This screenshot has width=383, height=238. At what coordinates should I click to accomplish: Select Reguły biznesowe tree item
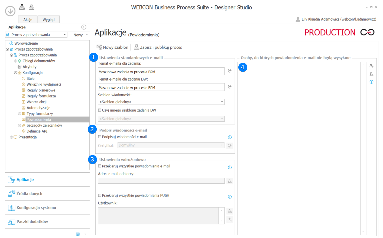point(41,90)
